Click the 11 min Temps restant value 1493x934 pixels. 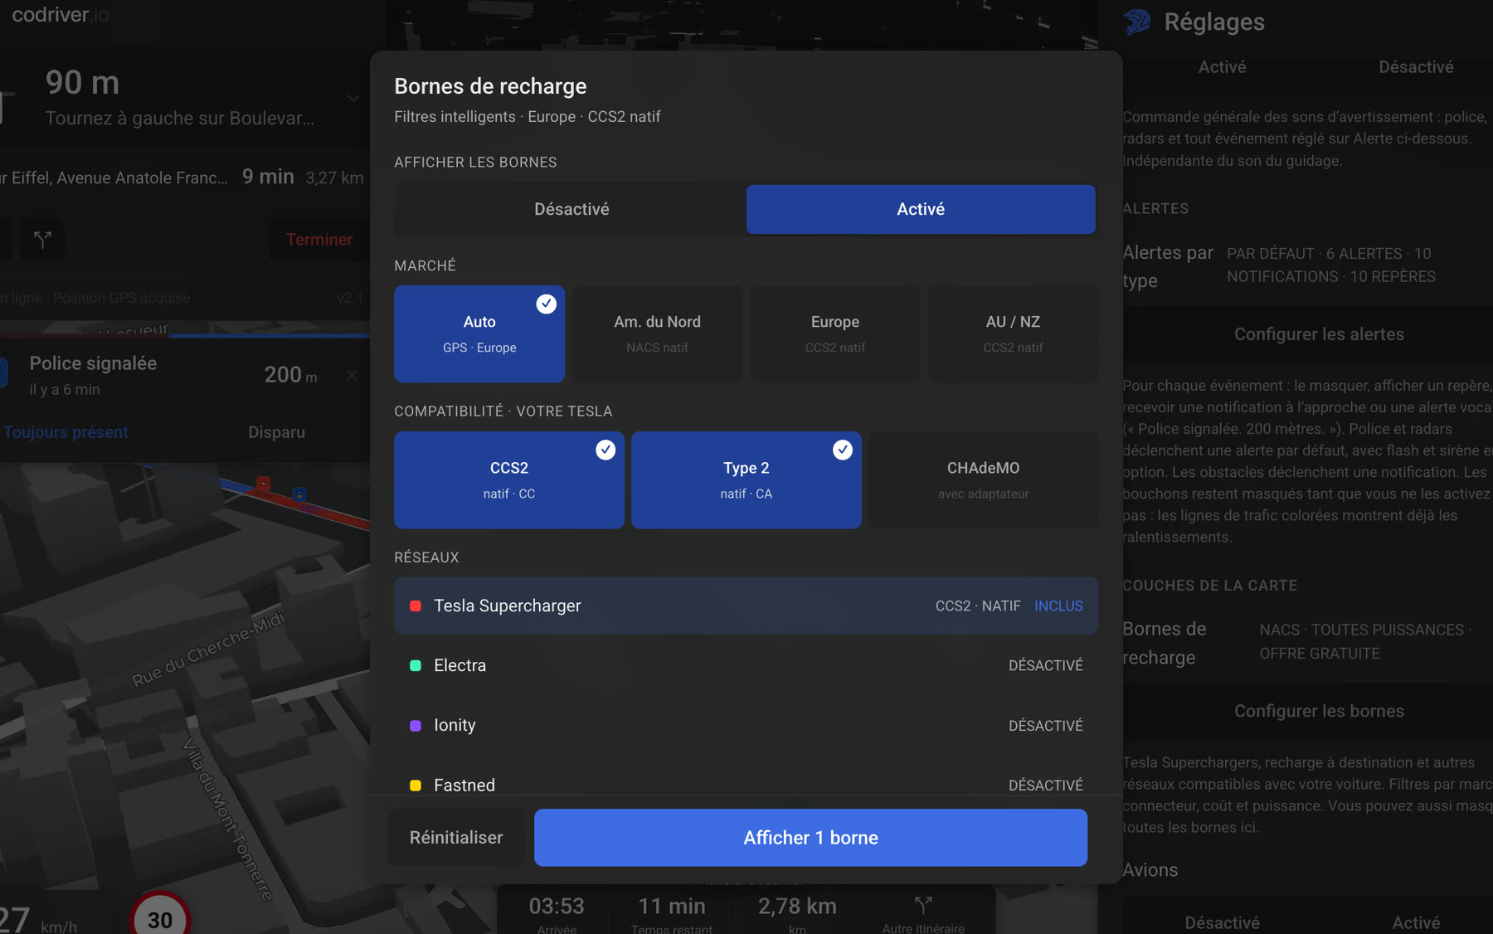672,906
